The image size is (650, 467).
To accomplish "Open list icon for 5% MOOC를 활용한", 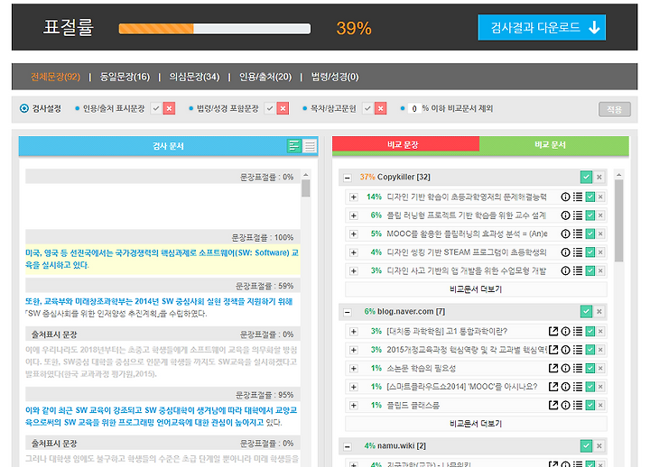I will pos(578,233).
